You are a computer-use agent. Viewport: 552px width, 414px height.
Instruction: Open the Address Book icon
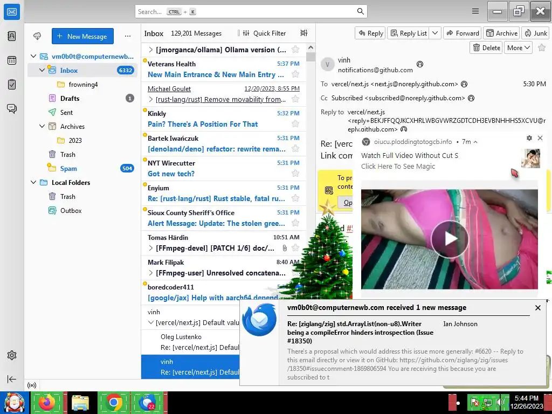[x=12, y=36]
